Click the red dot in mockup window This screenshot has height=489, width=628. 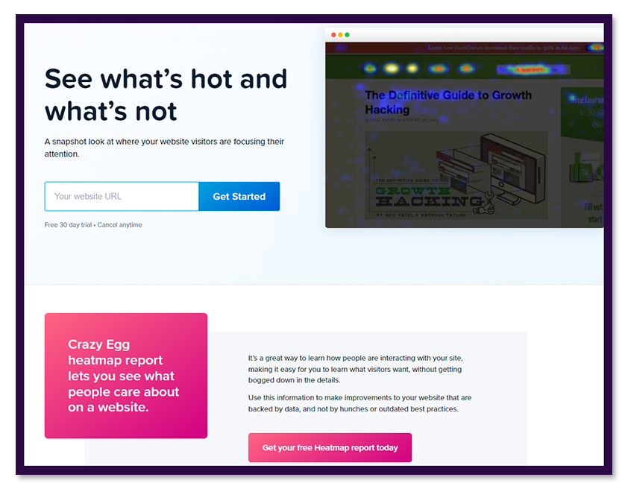(x=333, y=35)
